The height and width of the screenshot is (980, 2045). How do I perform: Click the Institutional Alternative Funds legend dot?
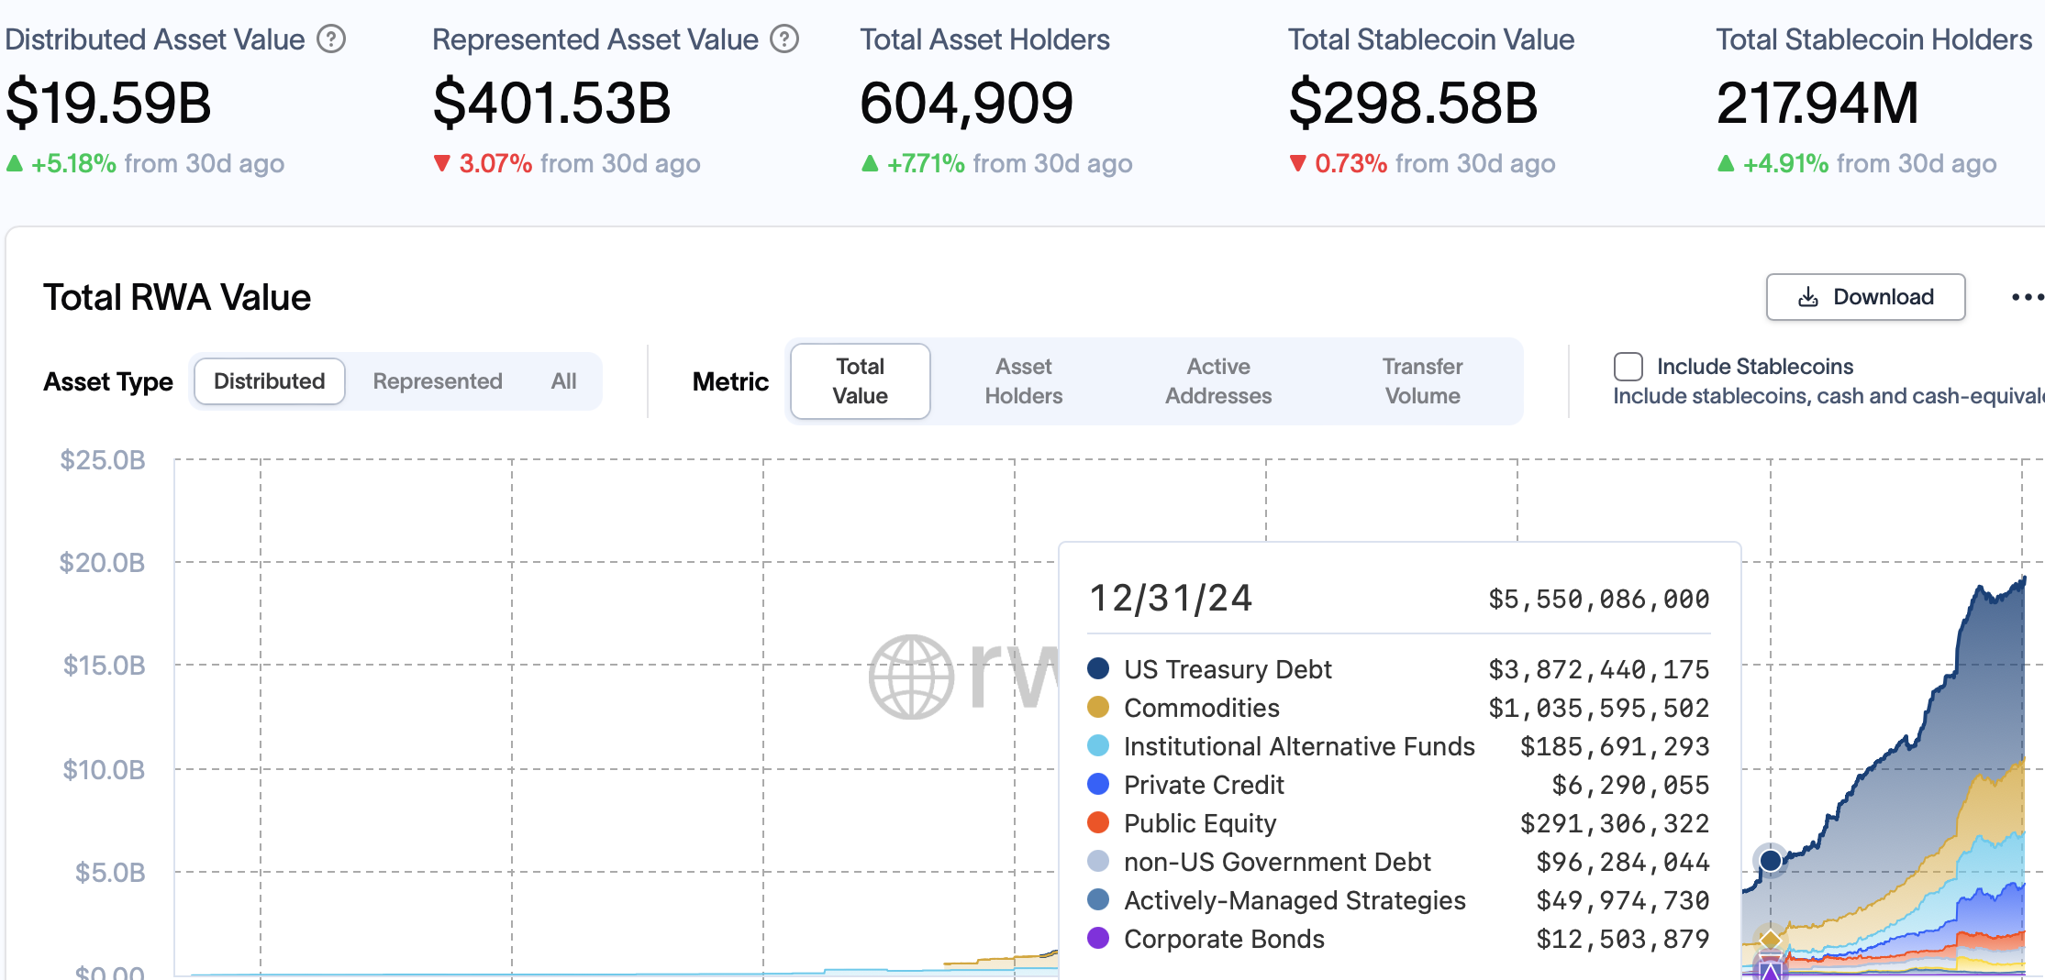tap(1097, 745)
